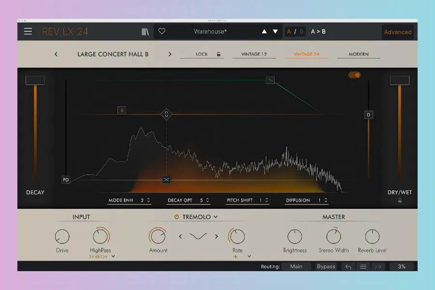
Task: Load next preset with down arrow
Action: coord(275,31)
